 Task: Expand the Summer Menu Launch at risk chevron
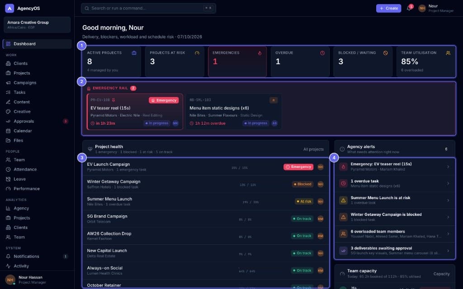click(448, 200)
